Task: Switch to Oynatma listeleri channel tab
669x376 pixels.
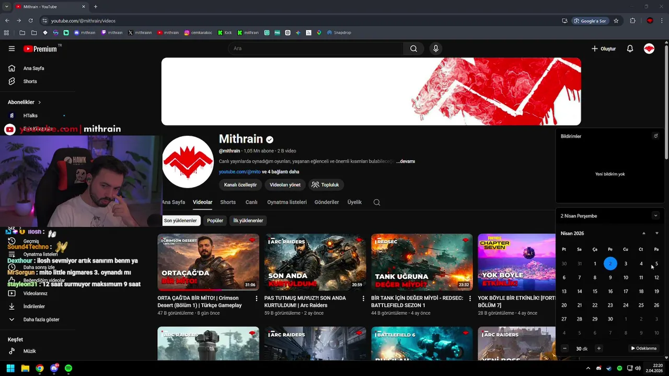Action: [287, 202]
